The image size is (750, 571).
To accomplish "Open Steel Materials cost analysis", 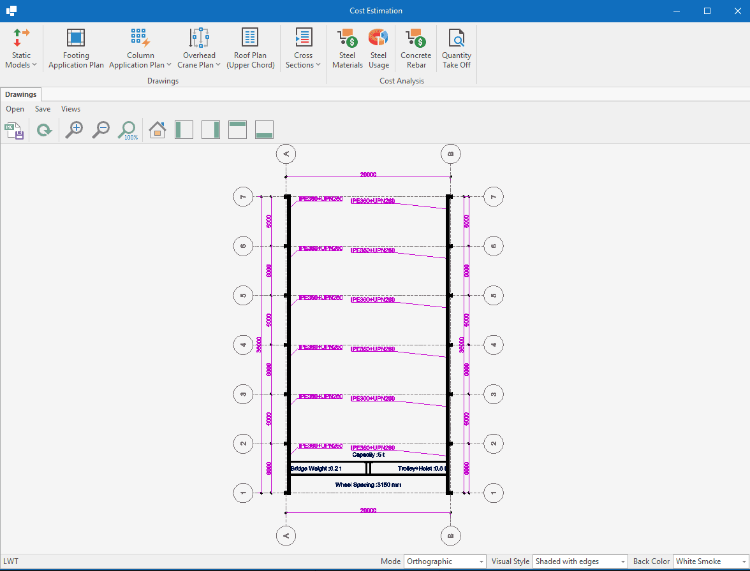I will click(348, 48).
